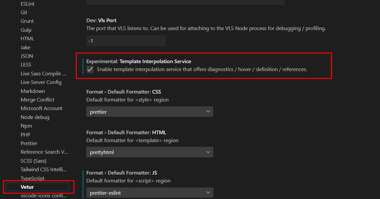
Task: Open Git settings section
Action: [x=24, y=13]
